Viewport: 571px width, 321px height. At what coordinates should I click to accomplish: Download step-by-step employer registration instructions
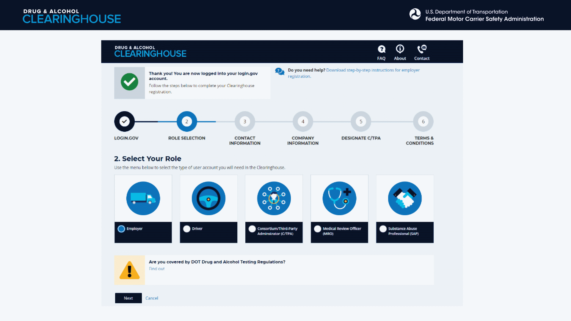click(x=373, y=70)
